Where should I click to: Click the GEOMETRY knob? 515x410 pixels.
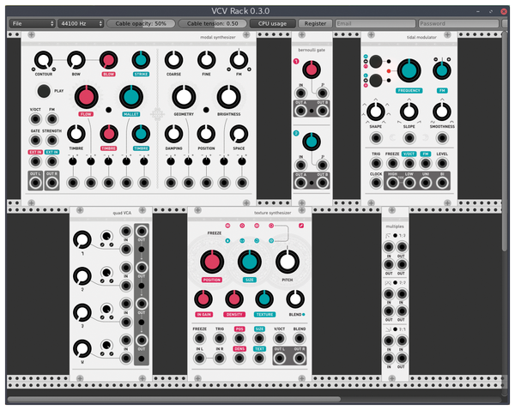coord(184,97)
